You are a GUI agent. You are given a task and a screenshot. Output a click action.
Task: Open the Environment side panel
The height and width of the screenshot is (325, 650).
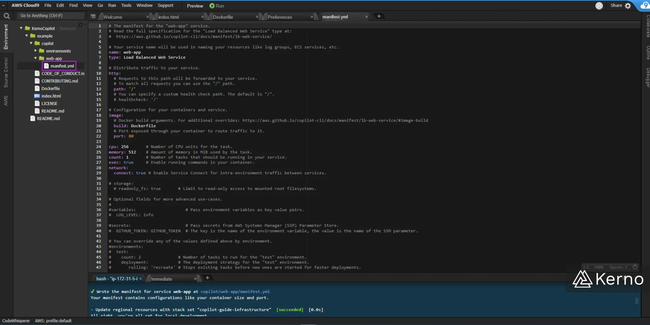[x=6, y=37]
